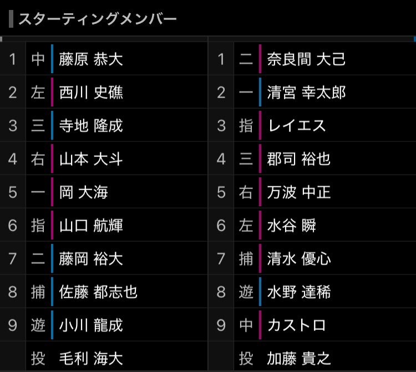The image size is (416, 372).
Task: Open 水谷 瞬 player page
Action: 291,226
